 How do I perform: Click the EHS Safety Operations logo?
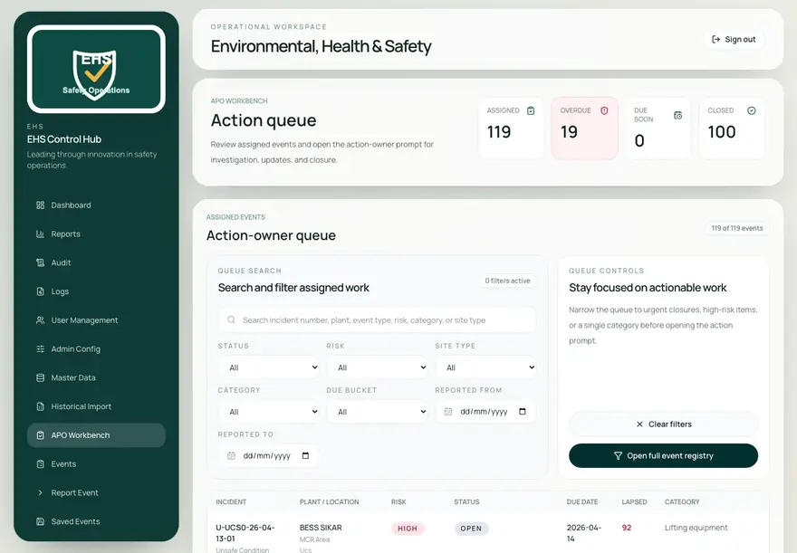96,69
